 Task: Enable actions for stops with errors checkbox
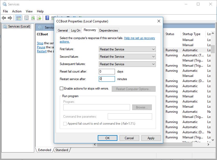click(x=61, y=88)
